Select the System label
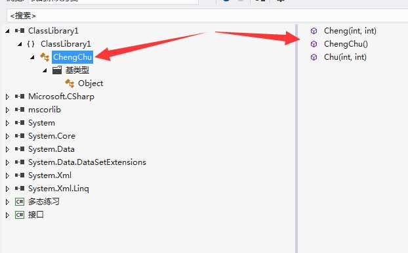This screenshot has height=253, width=408. coord(41,123)
